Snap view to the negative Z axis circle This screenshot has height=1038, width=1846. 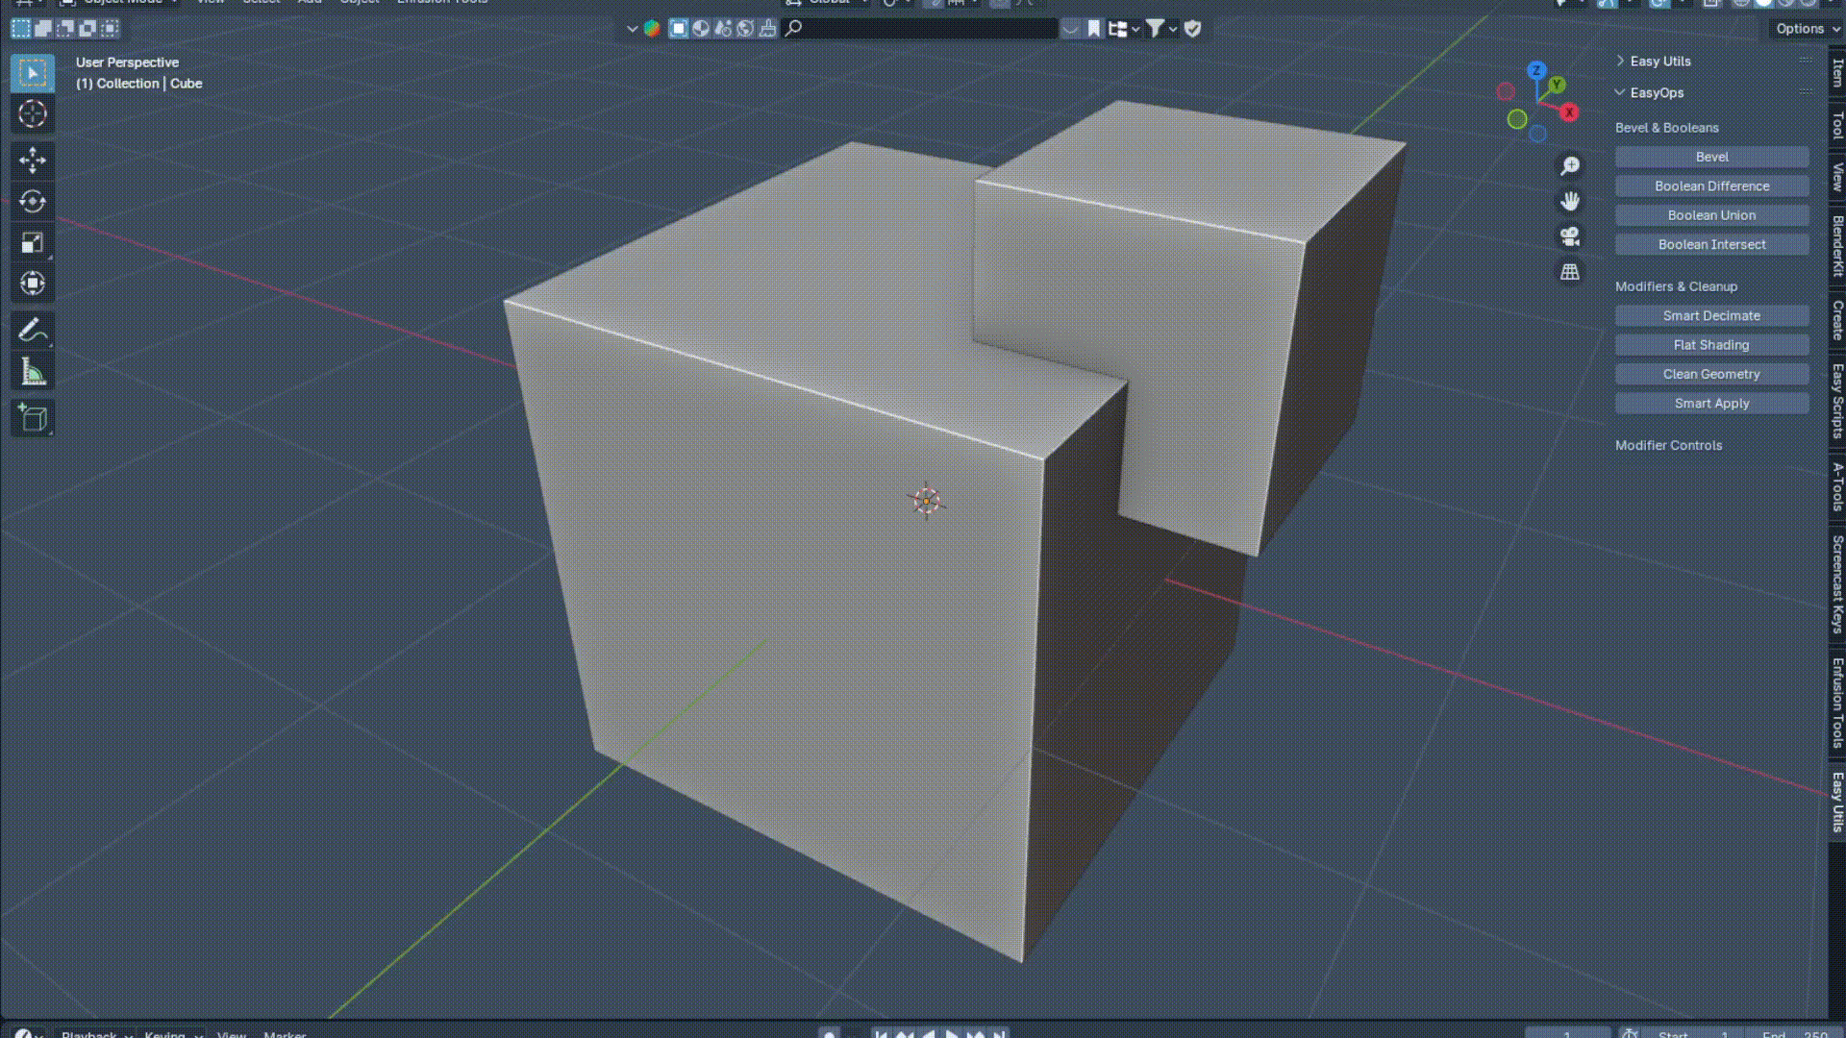click(1538, 134)
